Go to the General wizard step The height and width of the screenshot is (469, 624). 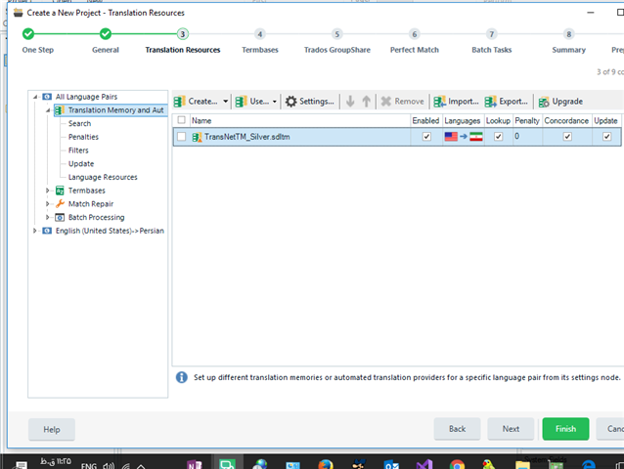click(106, 34)
